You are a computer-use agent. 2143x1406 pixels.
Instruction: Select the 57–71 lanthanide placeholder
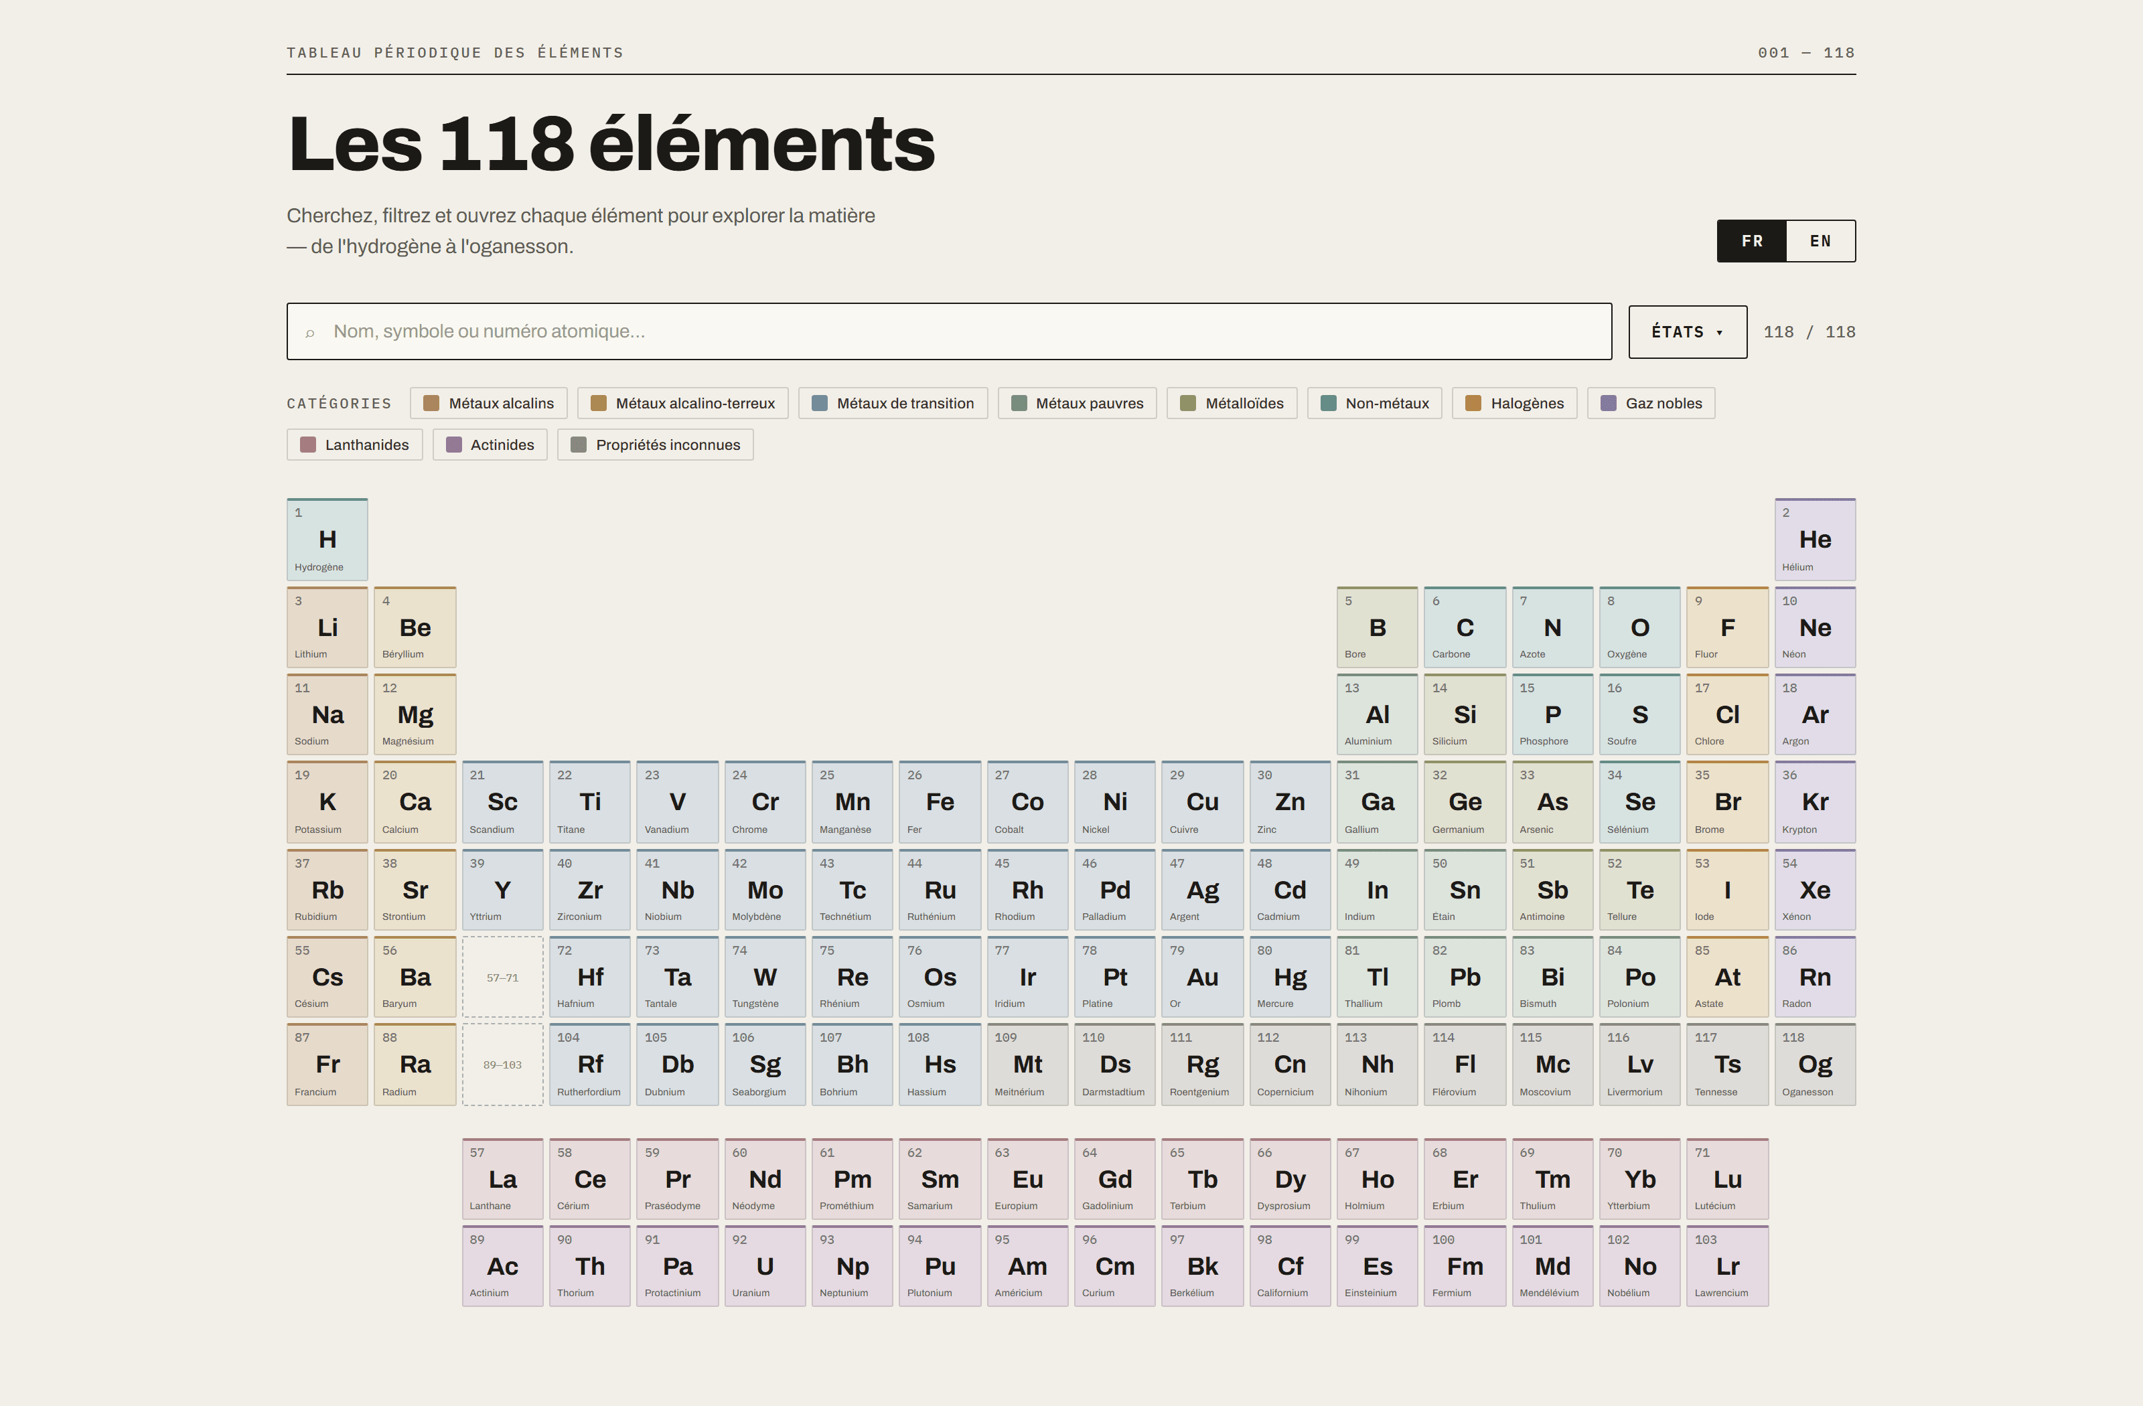pyautogui.click(x=502, y=978)
